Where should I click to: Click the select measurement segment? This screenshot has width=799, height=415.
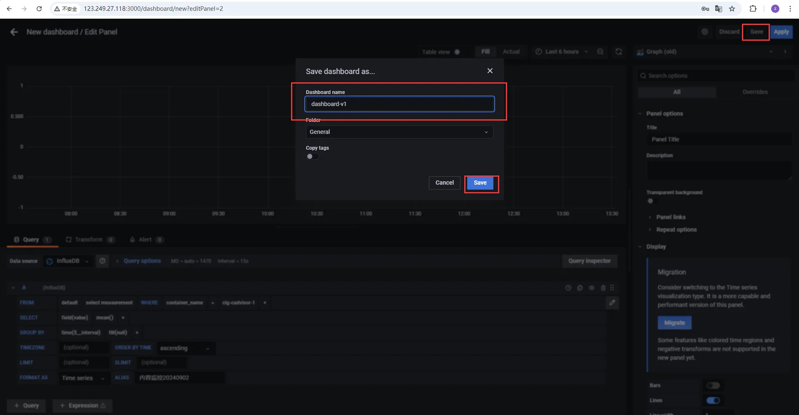click(x=109, y=303)
